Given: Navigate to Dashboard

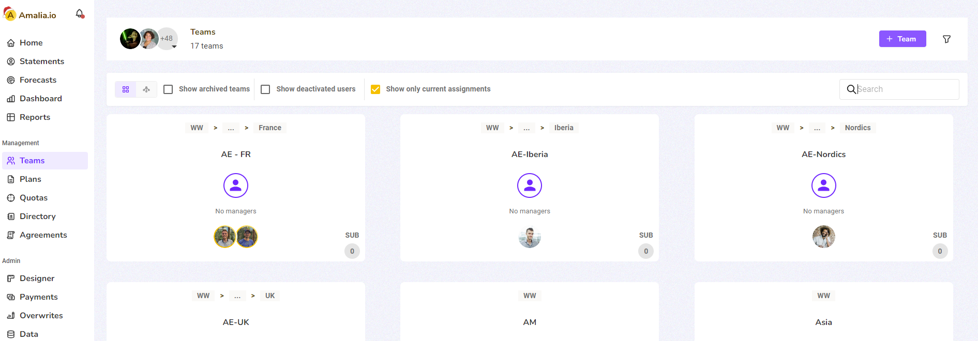Looking at the screenshot, I should [x=45, y=99].
